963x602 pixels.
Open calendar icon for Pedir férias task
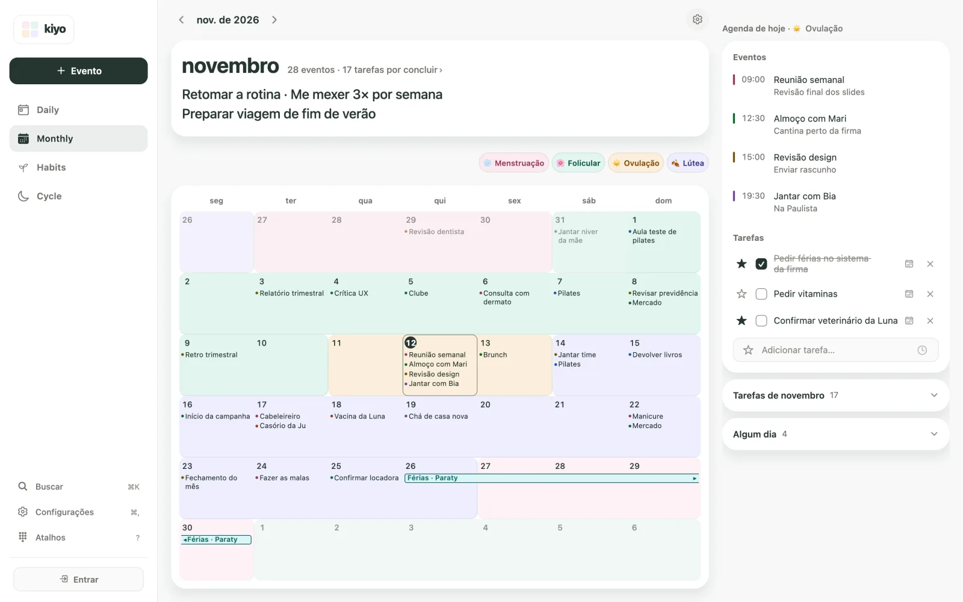909,264
